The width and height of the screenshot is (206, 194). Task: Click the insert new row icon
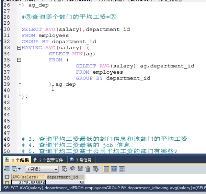pyautogui.click(x=65, y=169)
